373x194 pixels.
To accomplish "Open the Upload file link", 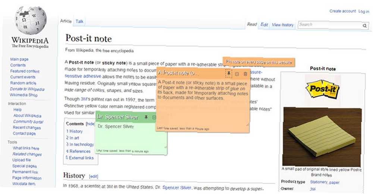I will coord(21,160).
